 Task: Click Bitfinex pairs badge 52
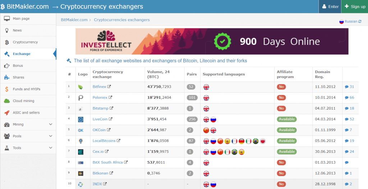(x=191, y=87)
